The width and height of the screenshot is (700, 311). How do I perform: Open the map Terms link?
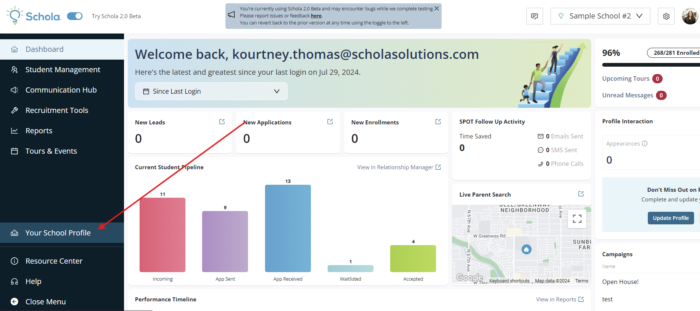click(582, 281)
